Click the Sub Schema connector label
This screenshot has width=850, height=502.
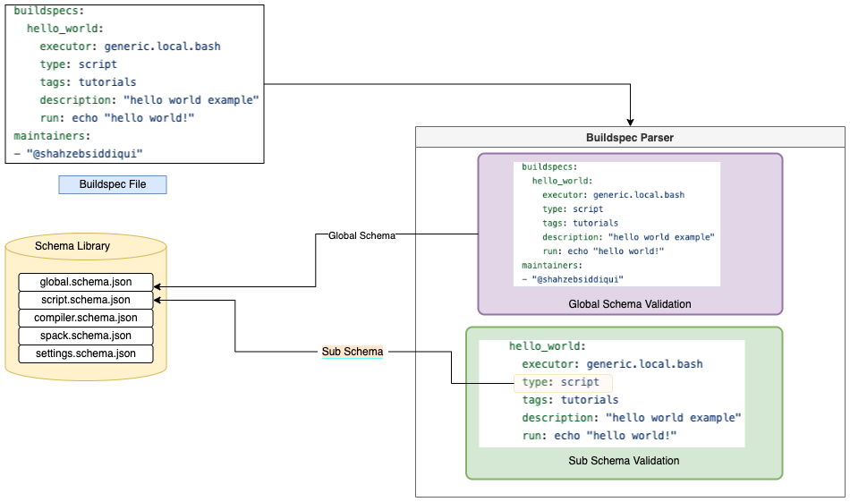click(353, 352)
